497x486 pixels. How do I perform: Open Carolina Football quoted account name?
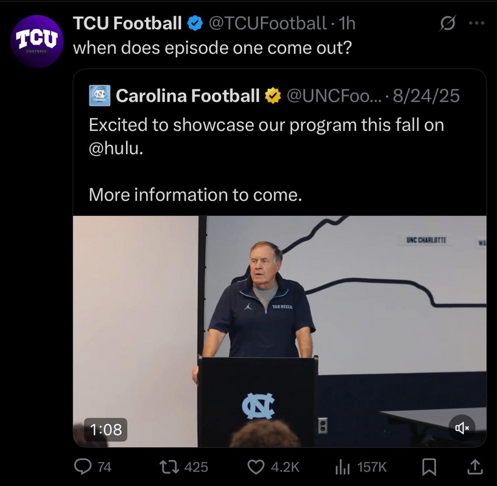click(188, 96)
